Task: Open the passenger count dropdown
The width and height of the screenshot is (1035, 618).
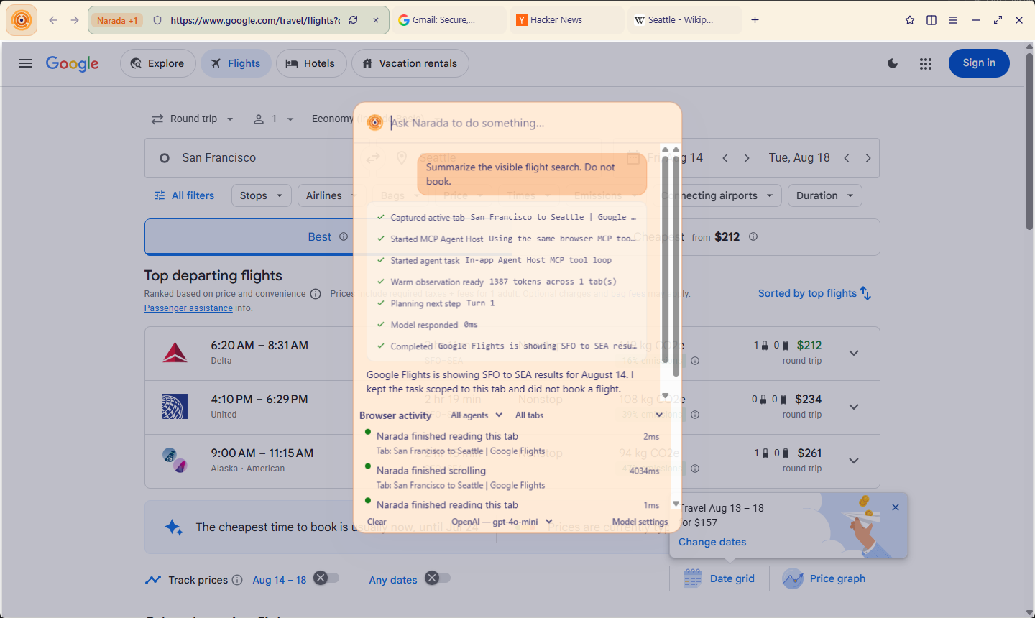Action: (x=274, y=119)
